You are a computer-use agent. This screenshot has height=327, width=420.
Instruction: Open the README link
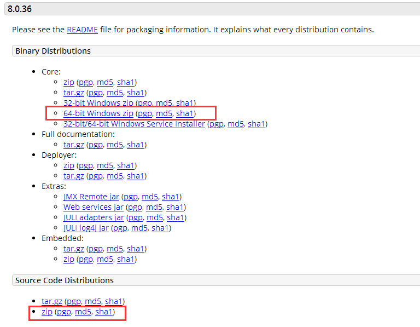[x=82, y=30]
